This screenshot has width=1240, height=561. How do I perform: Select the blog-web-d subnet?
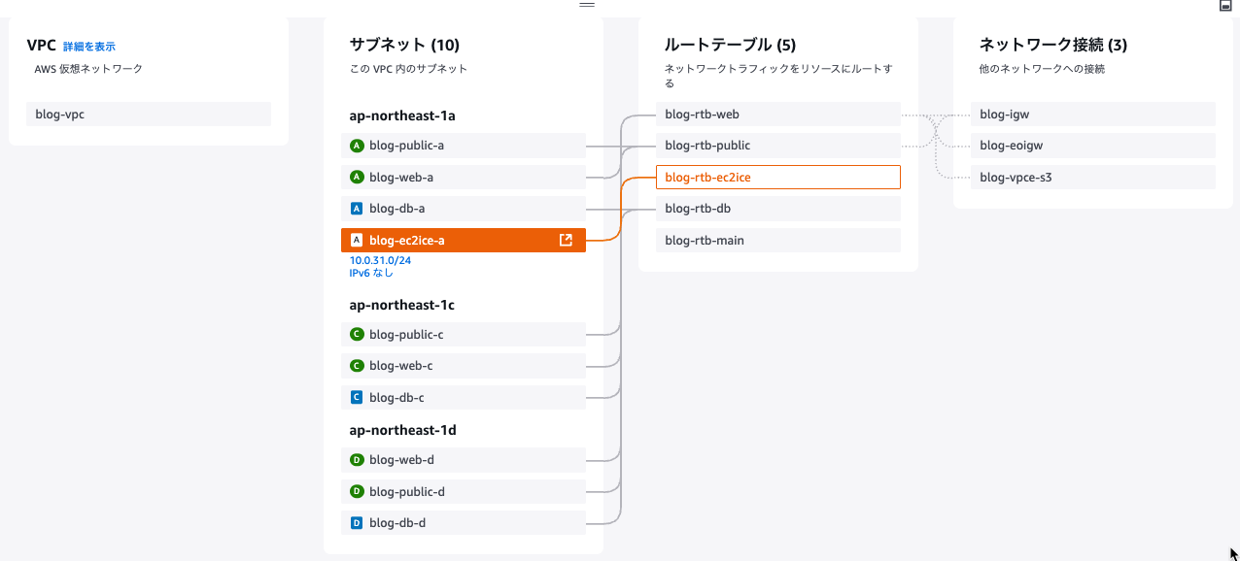click(x=464, y=459)
